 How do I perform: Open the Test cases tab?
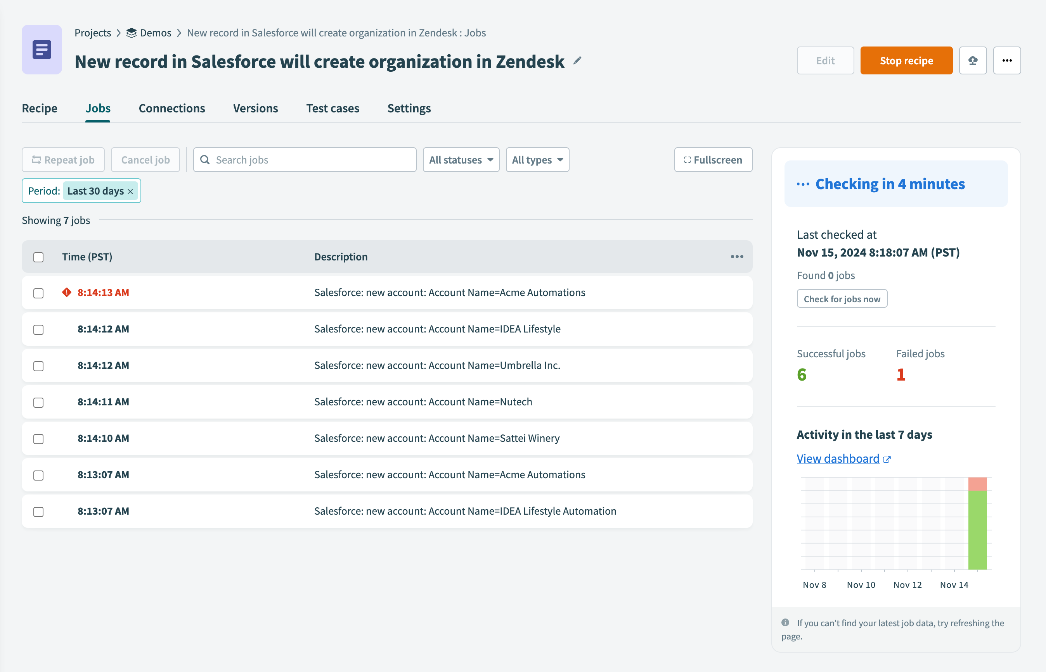click(x=333, y=108)
